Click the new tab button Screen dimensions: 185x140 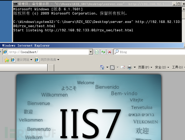pyautogui.click(x=51, y=68)
